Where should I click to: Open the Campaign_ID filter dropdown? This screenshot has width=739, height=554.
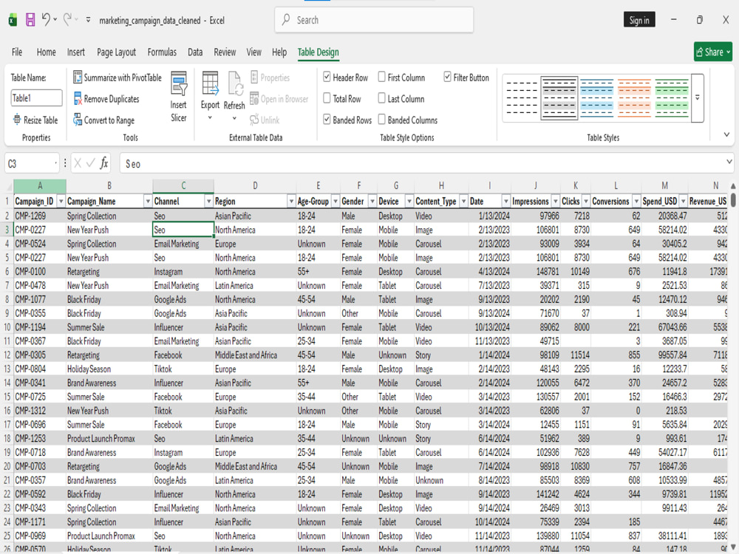coord(61,202)
